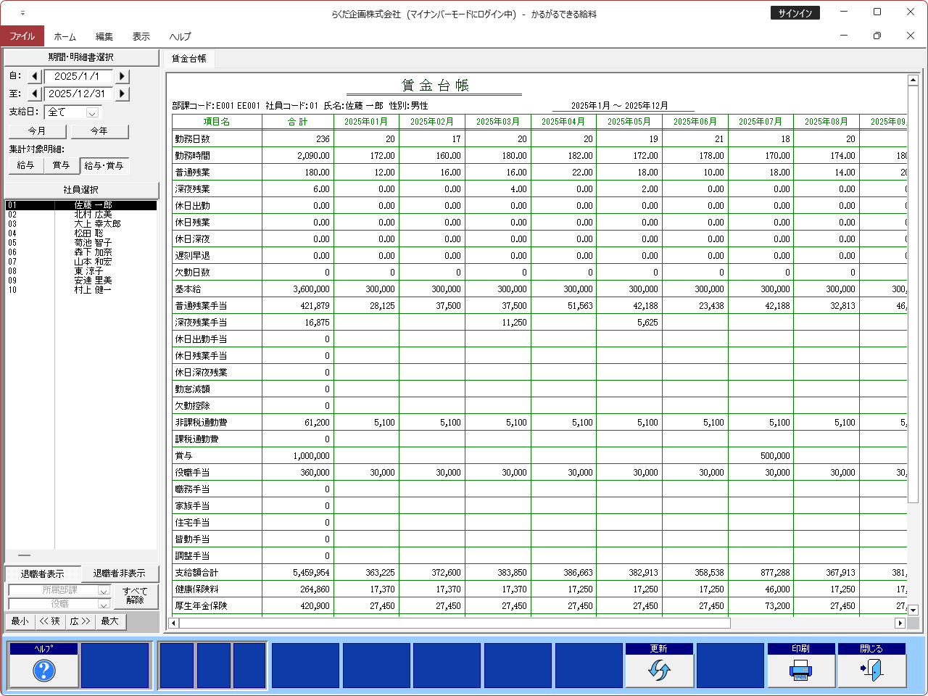Image resolution: width=928 pixels, height=696 pixels.
Task: Expand the 役職 dropdown
Action: [103, 604]
